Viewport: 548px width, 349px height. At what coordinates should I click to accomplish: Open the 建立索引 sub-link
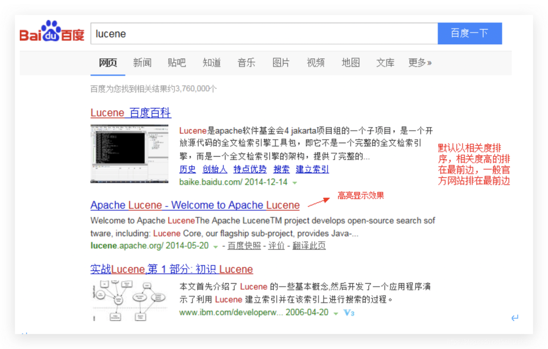pyautogui.click(x=313, y=169)
